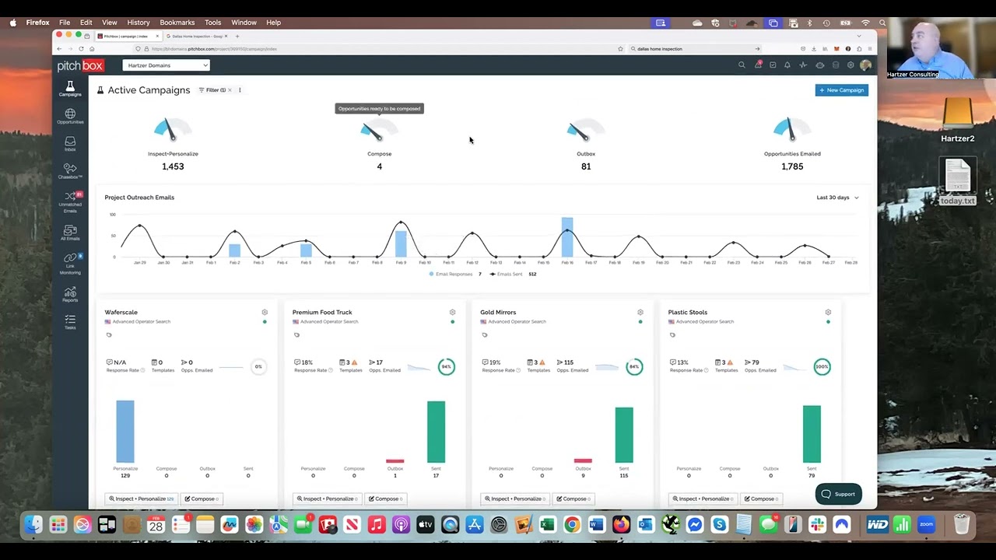The height and width of the screenshot is (560, 996).
Task: Open Opportunities in the sidebar
Action: (70, 117)
